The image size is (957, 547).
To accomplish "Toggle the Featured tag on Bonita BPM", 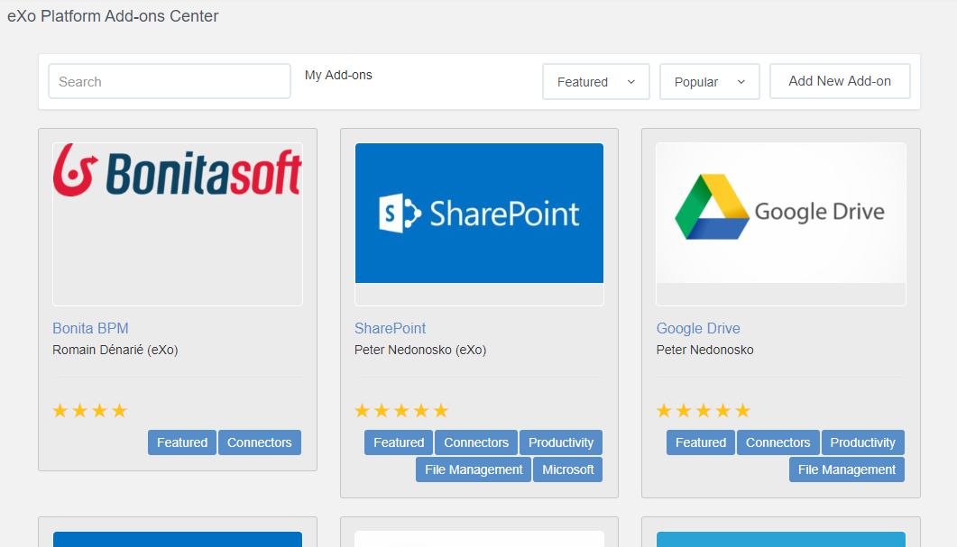I will tap(181, 442).
